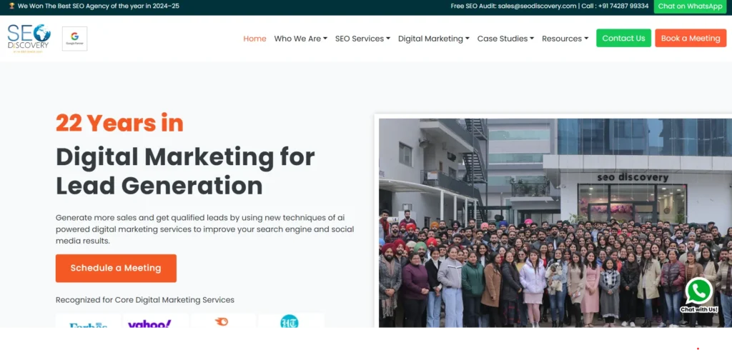Click 'Recognized for Core Digital Marketing Services' text

pos(144,299)
